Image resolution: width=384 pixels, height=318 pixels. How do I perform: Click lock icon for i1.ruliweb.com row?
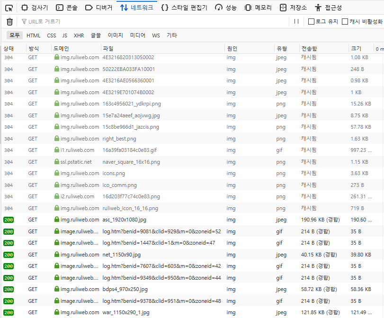pyautogui.click(x=57, y=150)
